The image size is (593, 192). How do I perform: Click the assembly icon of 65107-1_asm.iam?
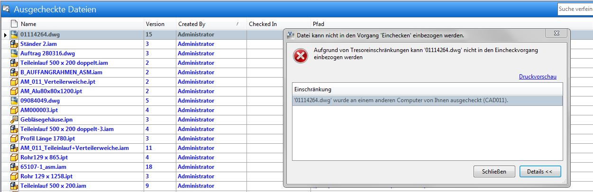click(x=14, y=167)
